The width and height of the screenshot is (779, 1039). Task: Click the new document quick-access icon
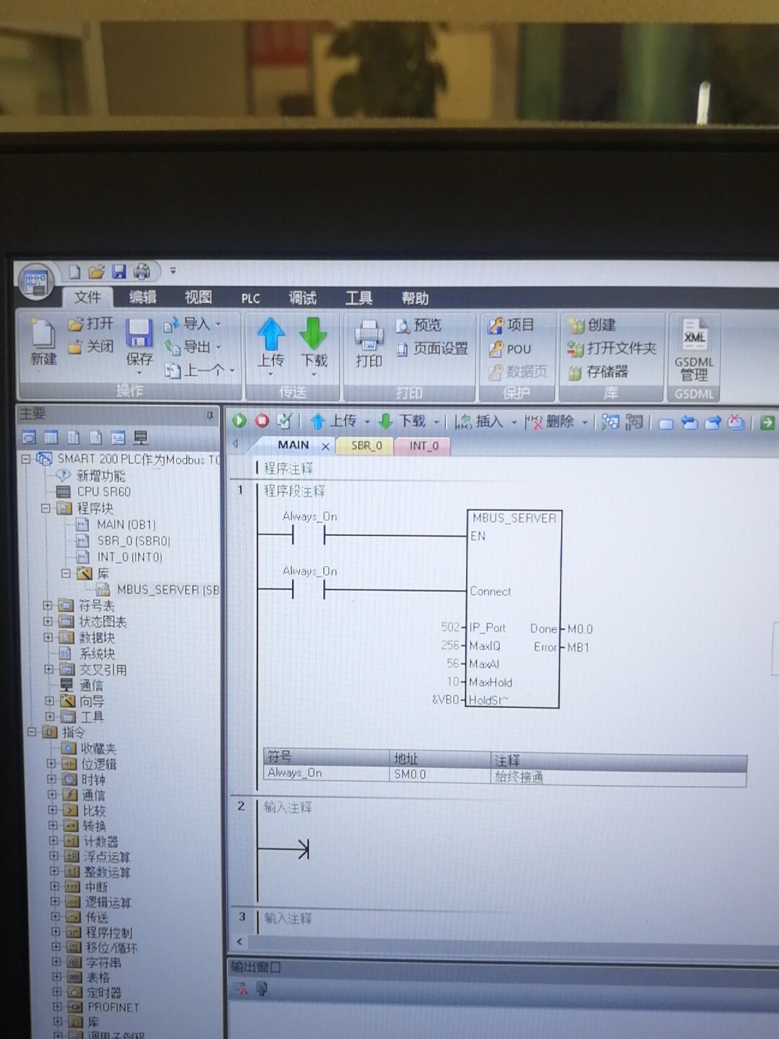(x=74, y=272)
